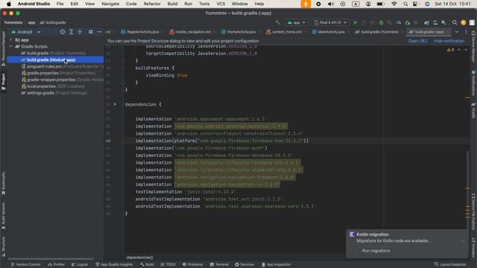Screen dimensions: 477x268
Task: Toggle the Structure side panel tab
Action: coord(3,246)
